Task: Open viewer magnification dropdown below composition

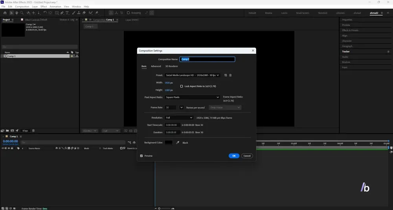Action: [90, 131]
